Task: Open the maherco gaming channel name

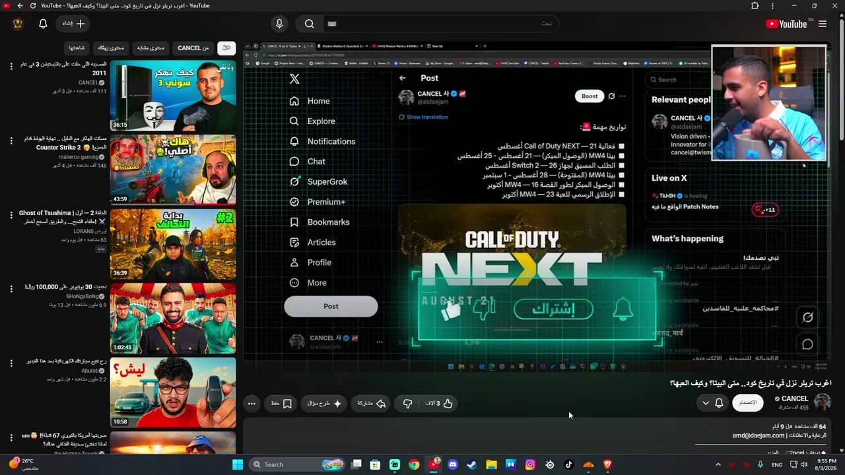Action: 78,157
